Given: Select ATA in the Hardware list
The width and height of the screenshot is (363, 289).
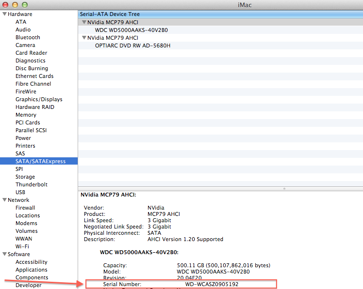Looking at the screenshot, I should (21, 22).
